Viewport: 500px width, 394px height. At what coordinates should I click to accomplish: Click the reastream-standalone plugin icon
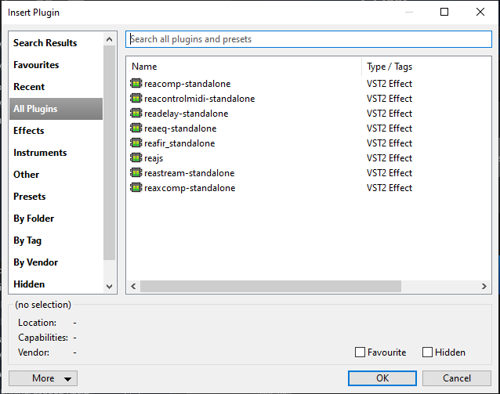(x=136, y=173)
